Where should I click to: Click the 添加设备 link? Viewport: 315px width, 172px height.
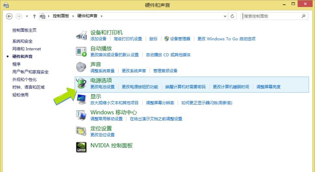point(99,39)
